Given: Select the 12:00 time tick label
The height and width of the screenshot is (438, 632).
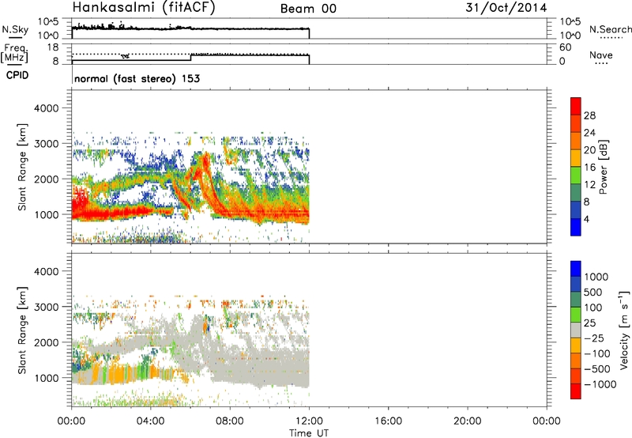Looking at the screenshot, I should (x=309, y=421).
